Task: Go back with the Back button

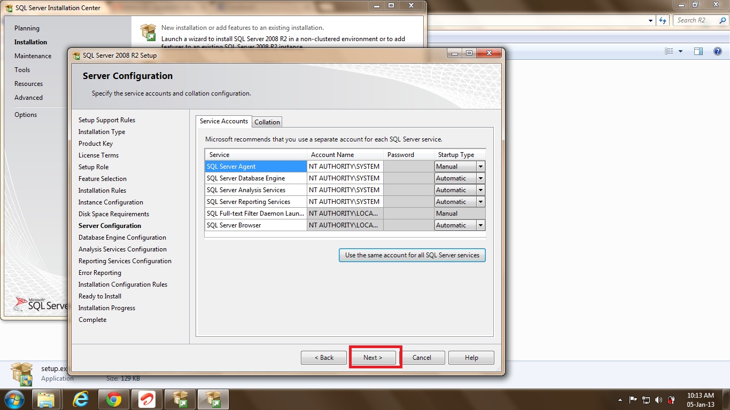Action: [324, 358]
